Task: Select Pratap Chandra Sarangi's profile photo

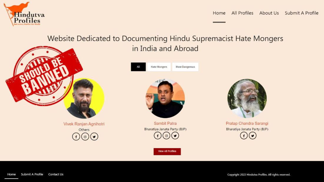Action: (x=247, y=98)
